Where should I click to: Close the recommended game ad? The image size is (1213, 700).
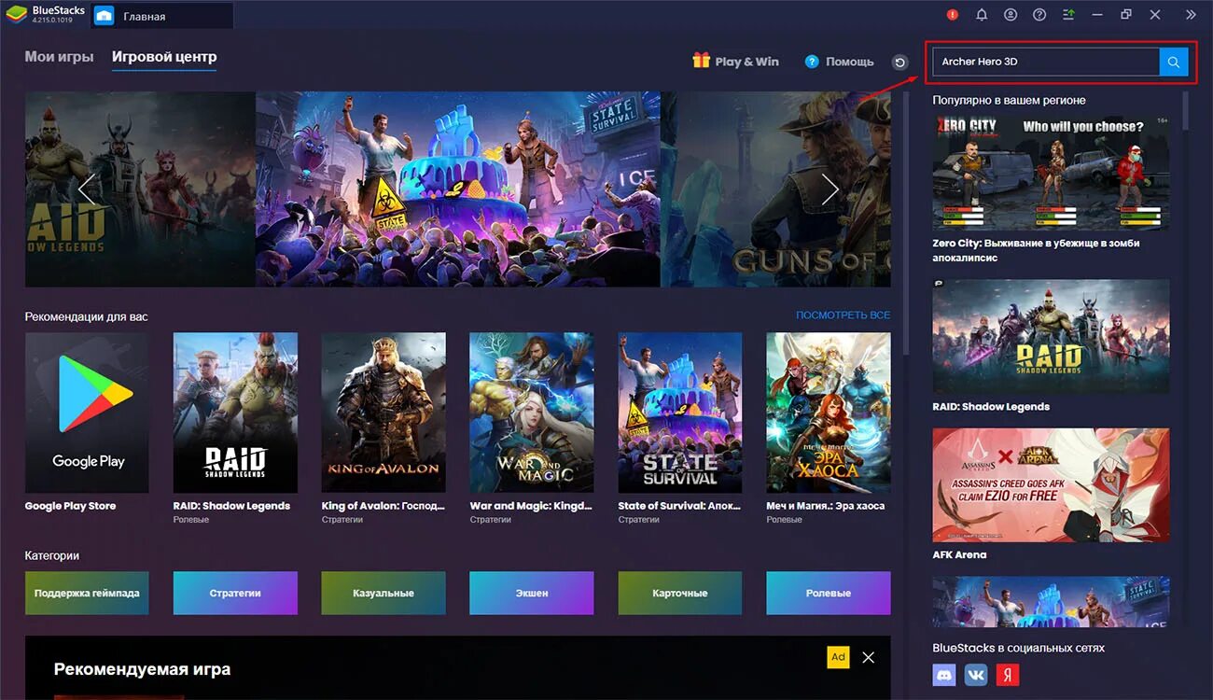(x=869, y=657)
